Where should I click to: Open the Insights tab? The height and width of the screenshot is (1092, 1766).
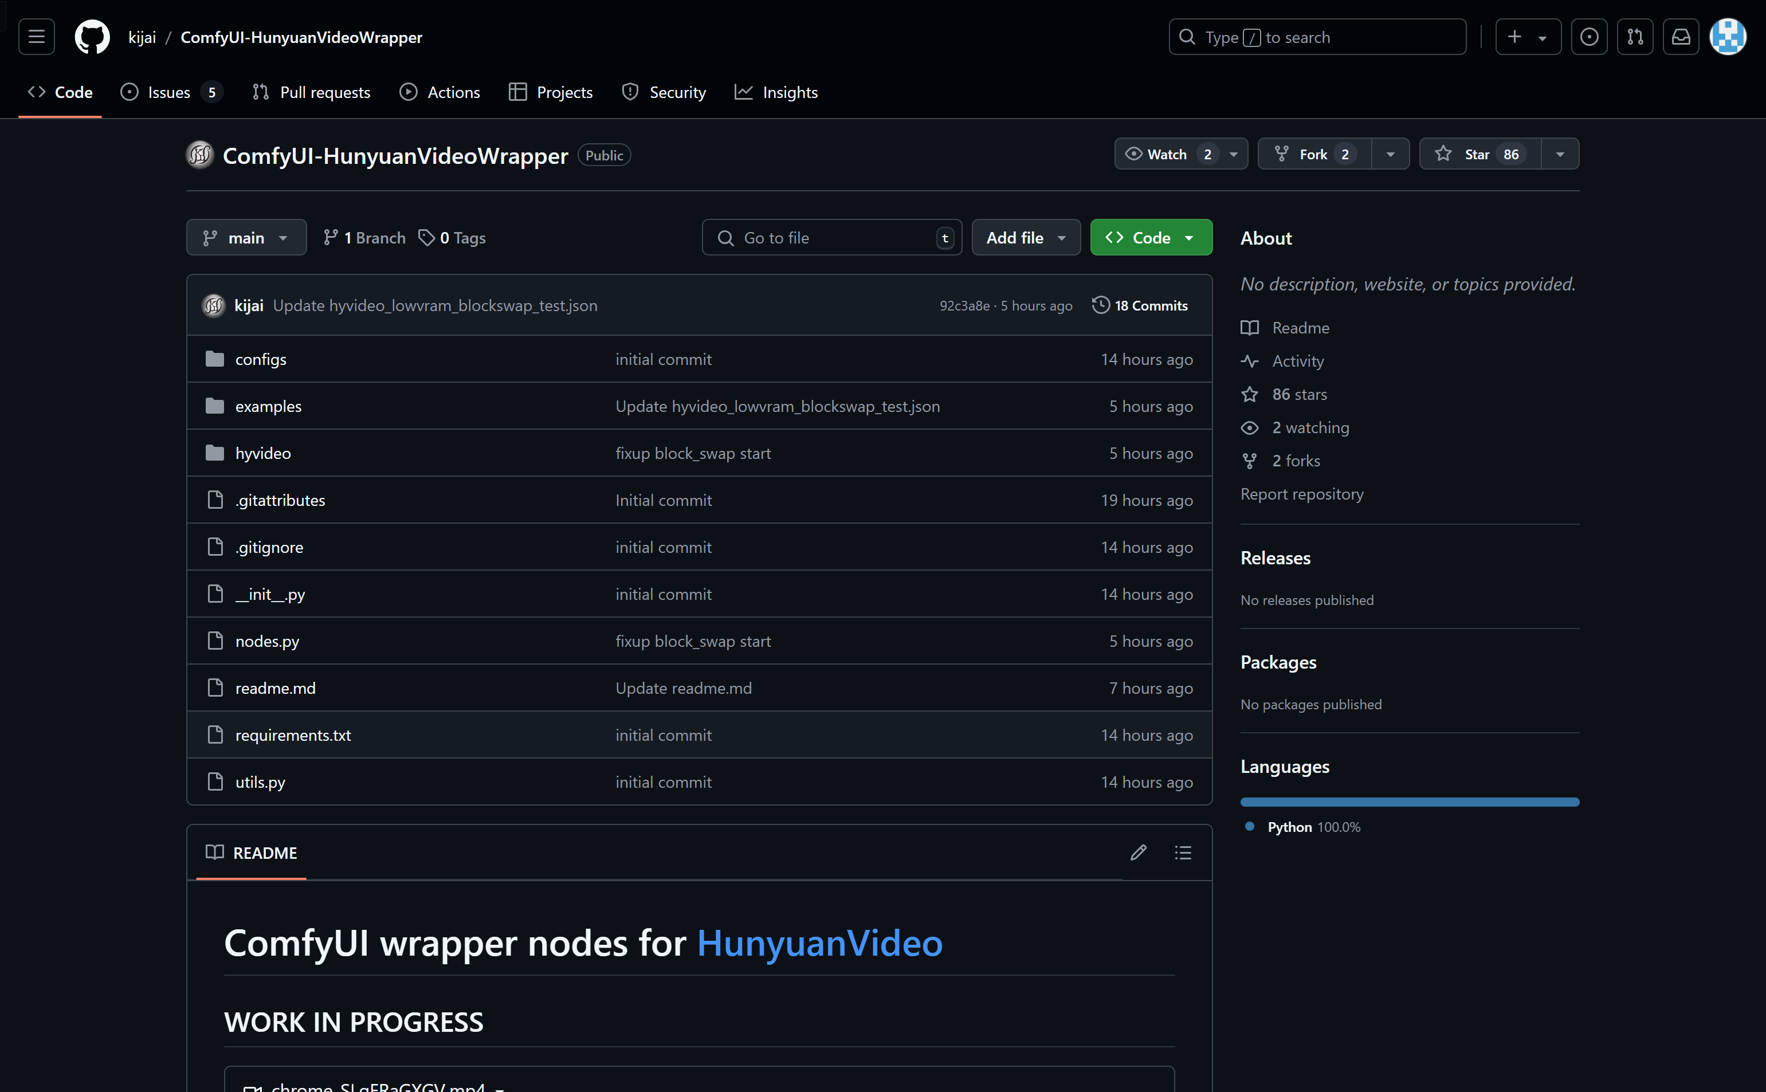click(x=776, y=92)
